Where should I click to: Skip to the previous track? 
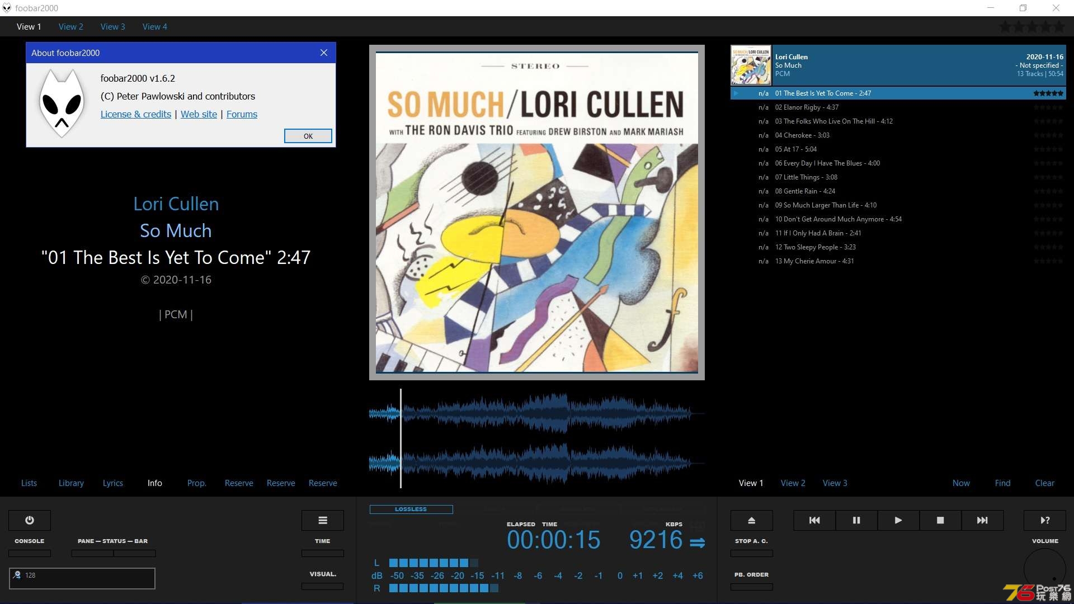pos(814,520)
